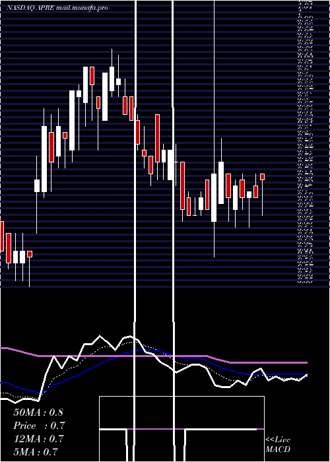Click the <<Live MACD label
Viewport: 330px width, 462px height.
278,445
